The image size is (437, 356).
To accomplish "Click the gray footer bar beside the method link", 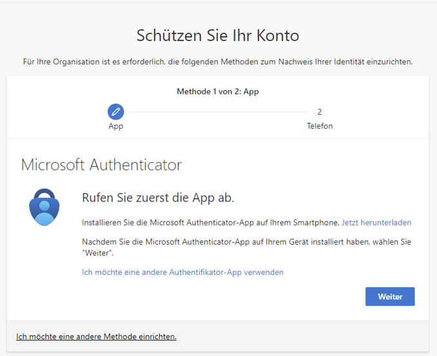I will tap(303, 337).
